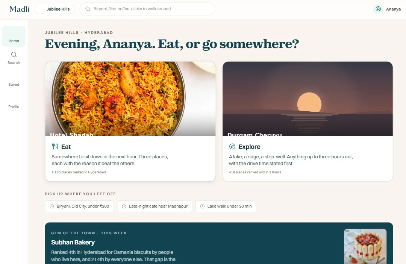Go to the Home sidebar tab
Viewport: 406px width, 264px height.
14,36
